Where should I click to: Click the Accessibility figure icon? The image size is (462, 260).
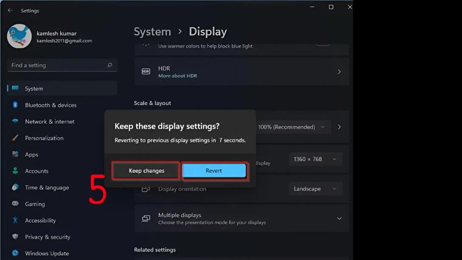15,220
